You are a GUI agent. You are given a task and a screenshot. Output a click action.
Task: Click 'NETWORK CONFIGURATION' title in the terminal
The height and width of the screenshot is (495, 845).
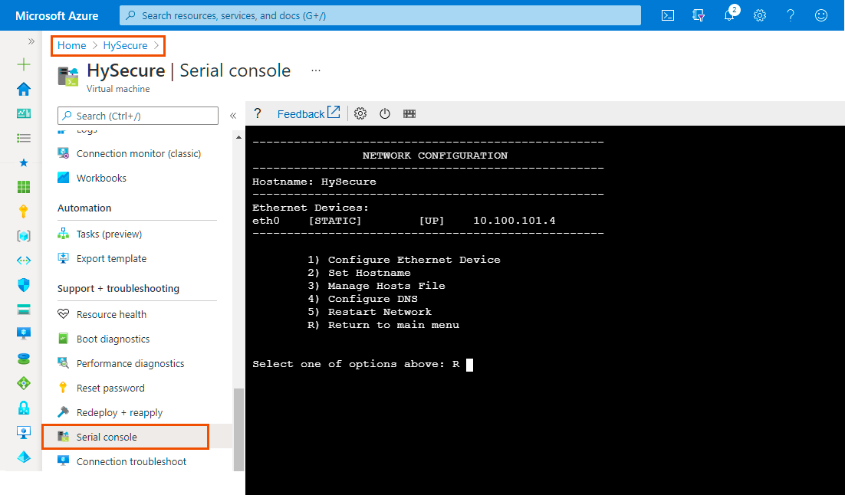coord(435,156)
